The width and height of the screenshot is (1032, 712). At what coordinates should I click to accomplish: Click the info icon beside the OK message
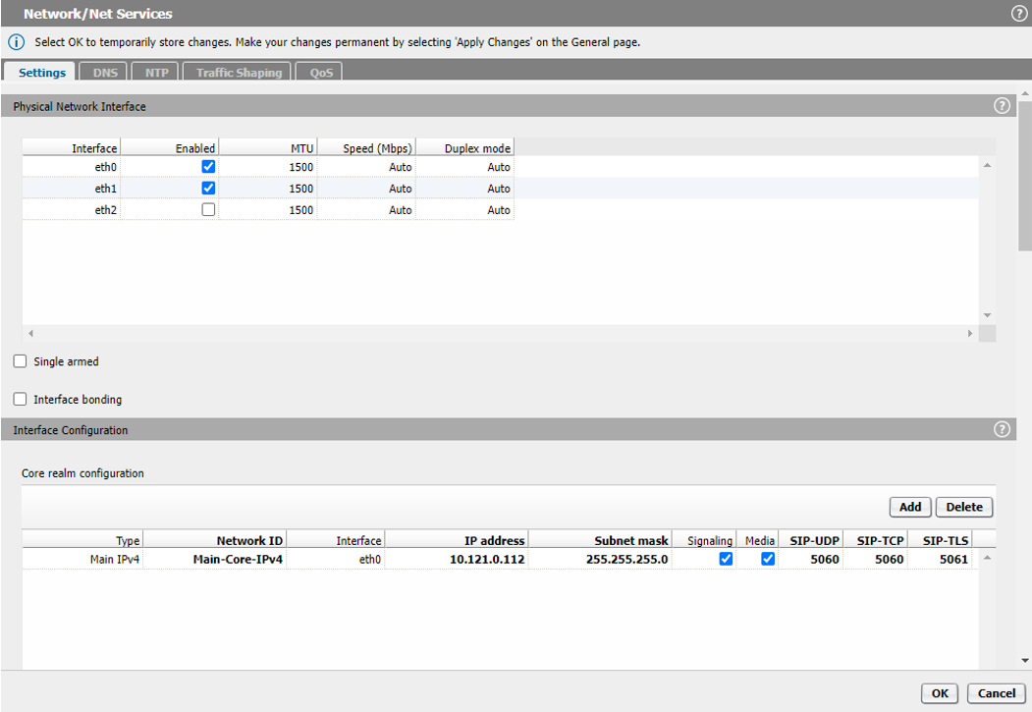point(16,42)
